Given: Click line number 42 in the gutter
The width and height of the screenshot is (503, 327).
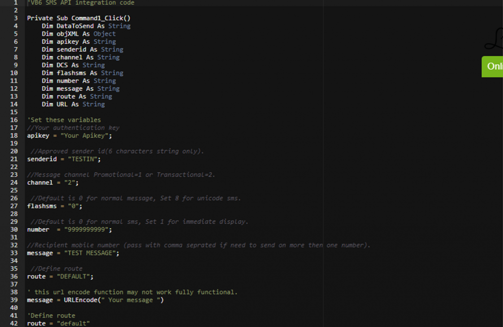Looking at the screenshot, I should tap(14, 324).
